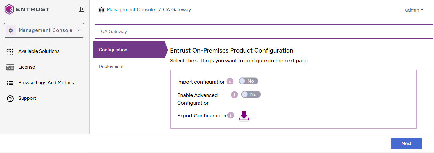Collapse the sidebar panel icon

click(81, 9)
